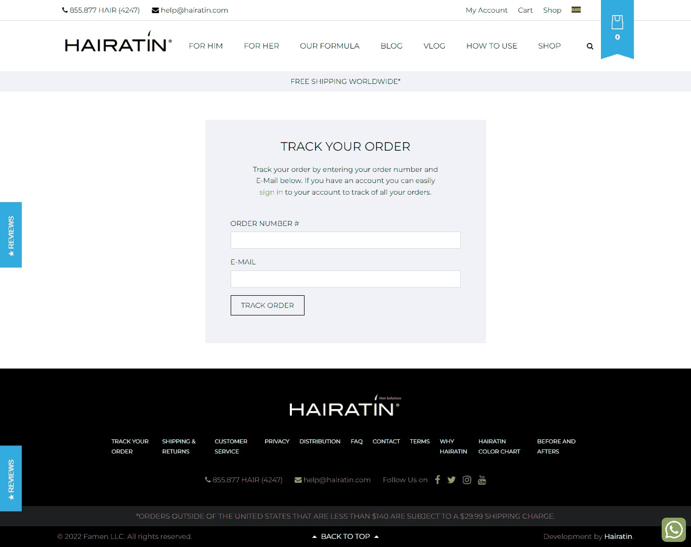Image resolution: width=691 pixels, height=547 pixels.
Task: Click the sign in link
Action: 271,192
